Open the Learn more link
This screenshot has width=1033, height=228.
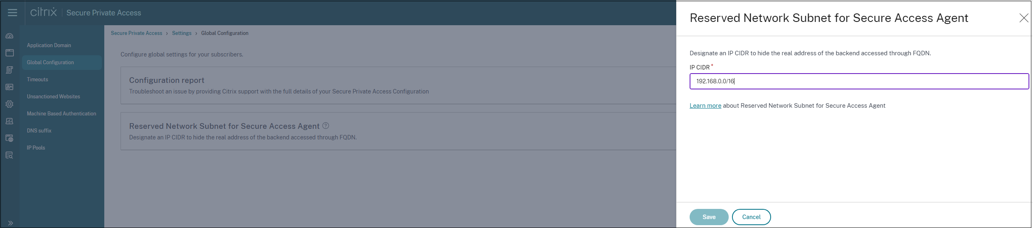point(705,106)
